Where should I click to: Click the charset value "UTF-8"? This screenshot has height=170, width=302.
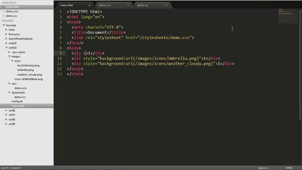coord(112,27)
